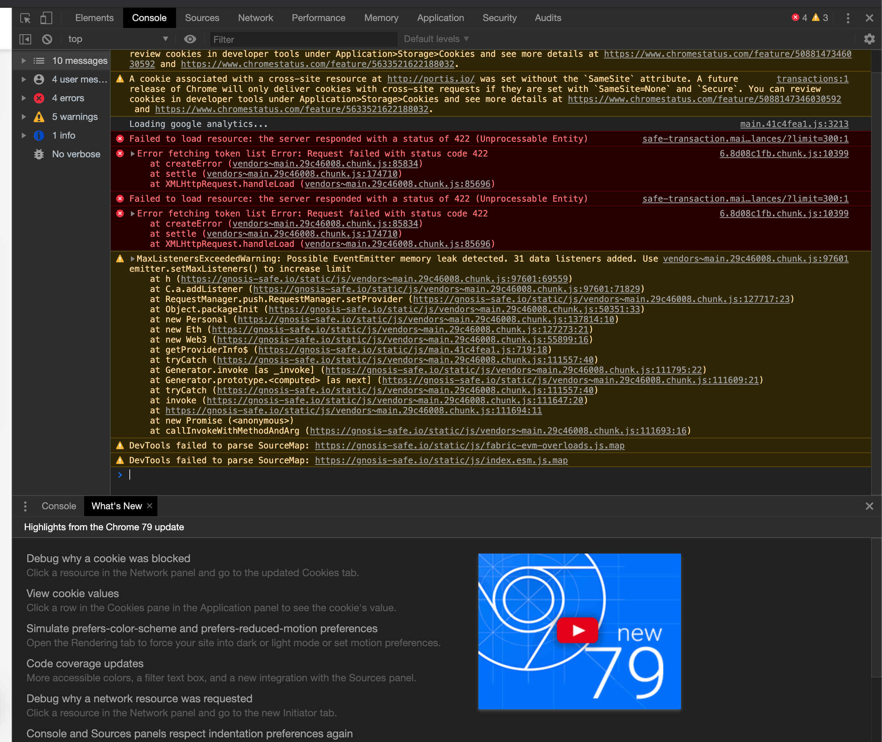Go to the Audits tab
Screen dimensions: 882x742
coord(548,18)
